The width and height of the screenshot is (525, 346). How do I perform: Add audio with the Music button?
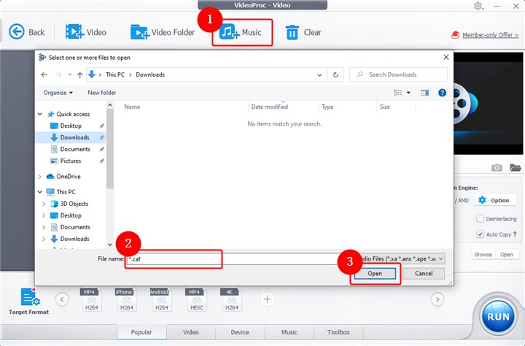pos(242,32)
